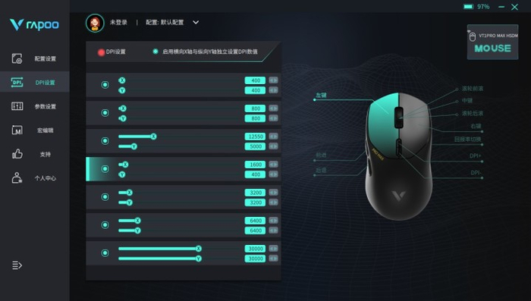Click the user avatar picture
This screenshot has width=531, height=301.
click(95, 23)
